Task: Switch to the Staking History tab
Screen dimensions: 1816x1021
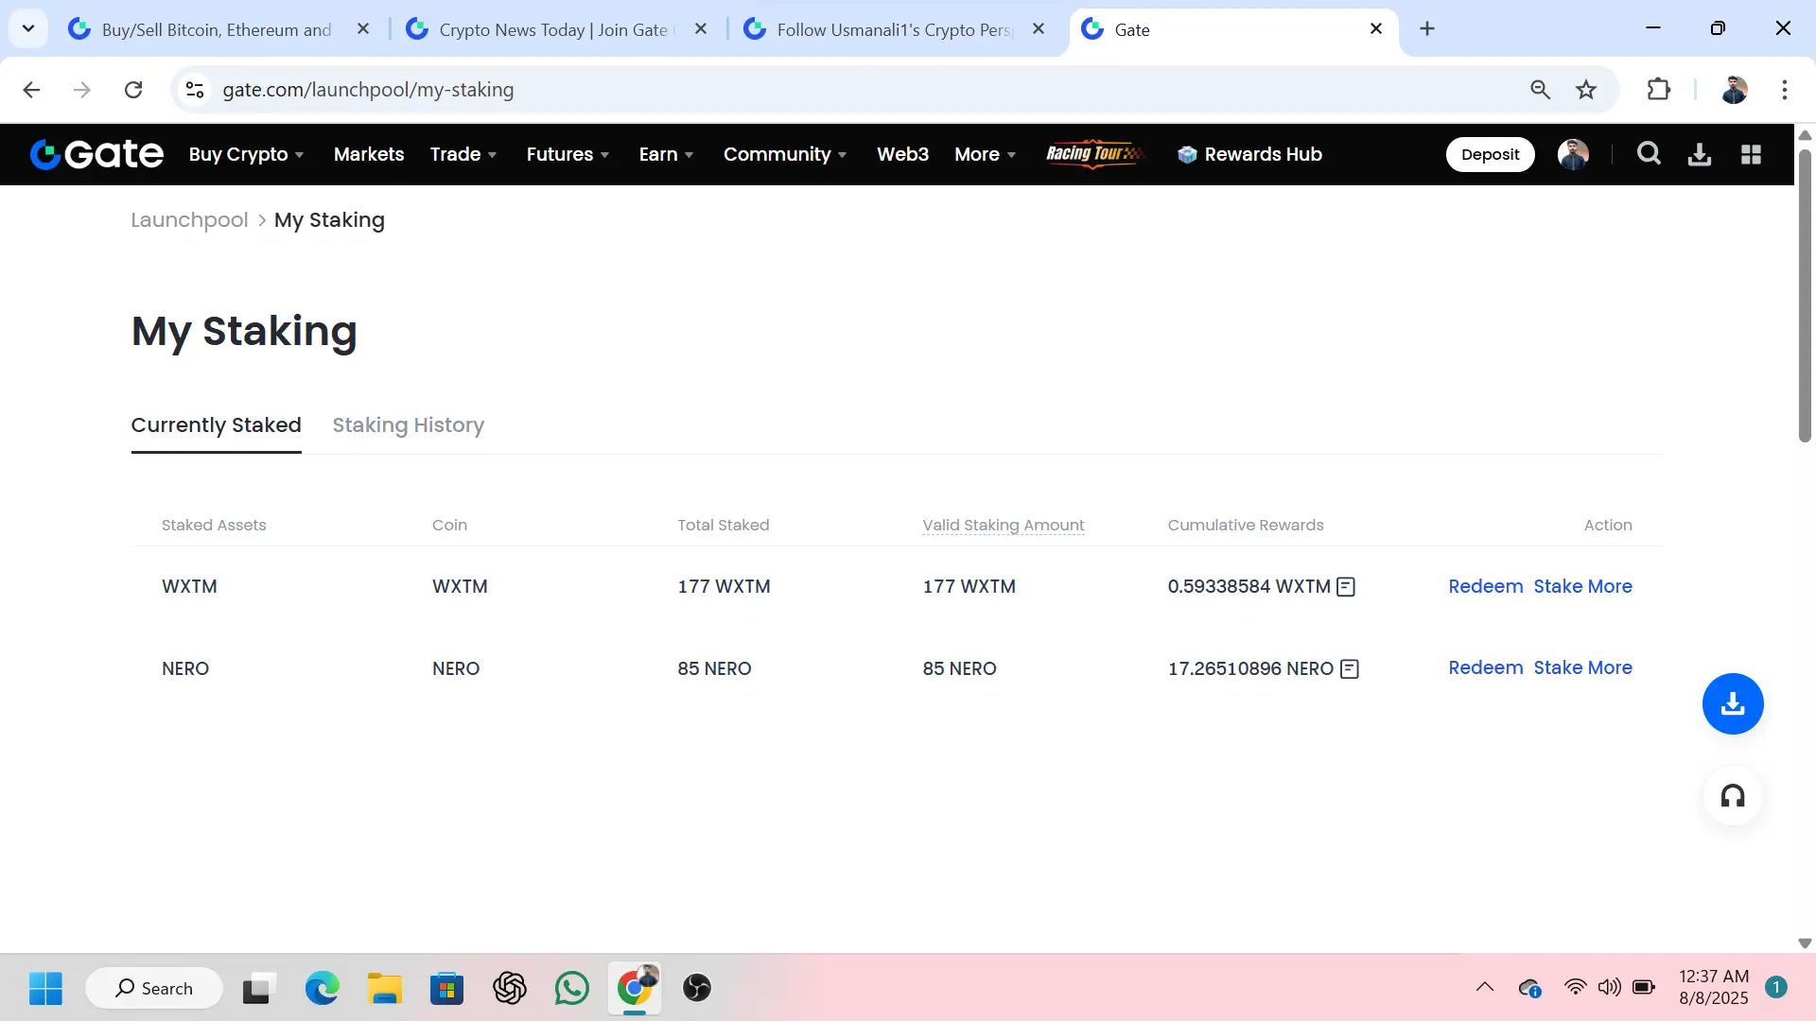Action: tap(408, 425)
